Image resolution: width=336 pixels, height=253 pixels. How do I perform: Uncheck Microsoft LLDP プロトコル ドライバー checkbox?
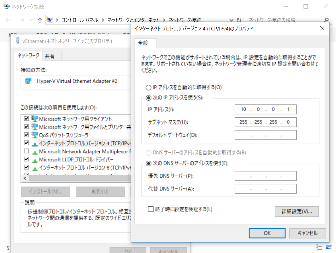26,159
